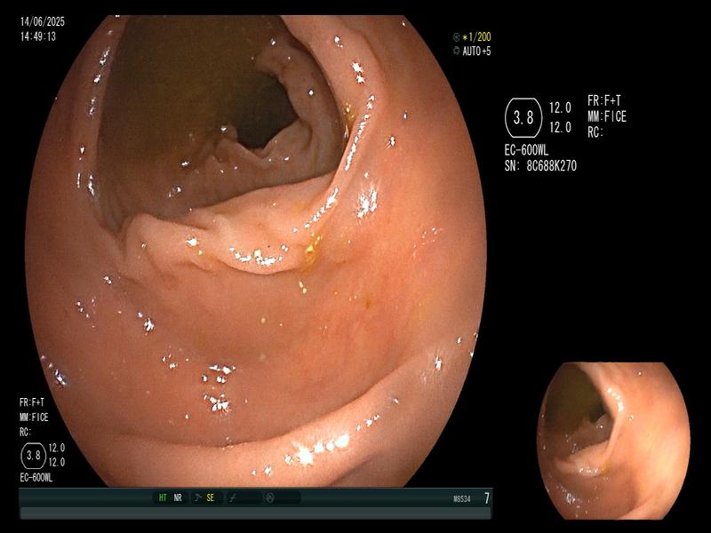711x533 pixels.
Task: Click the top-right 3.8 octagon indicator
Action: pos(523,118)
